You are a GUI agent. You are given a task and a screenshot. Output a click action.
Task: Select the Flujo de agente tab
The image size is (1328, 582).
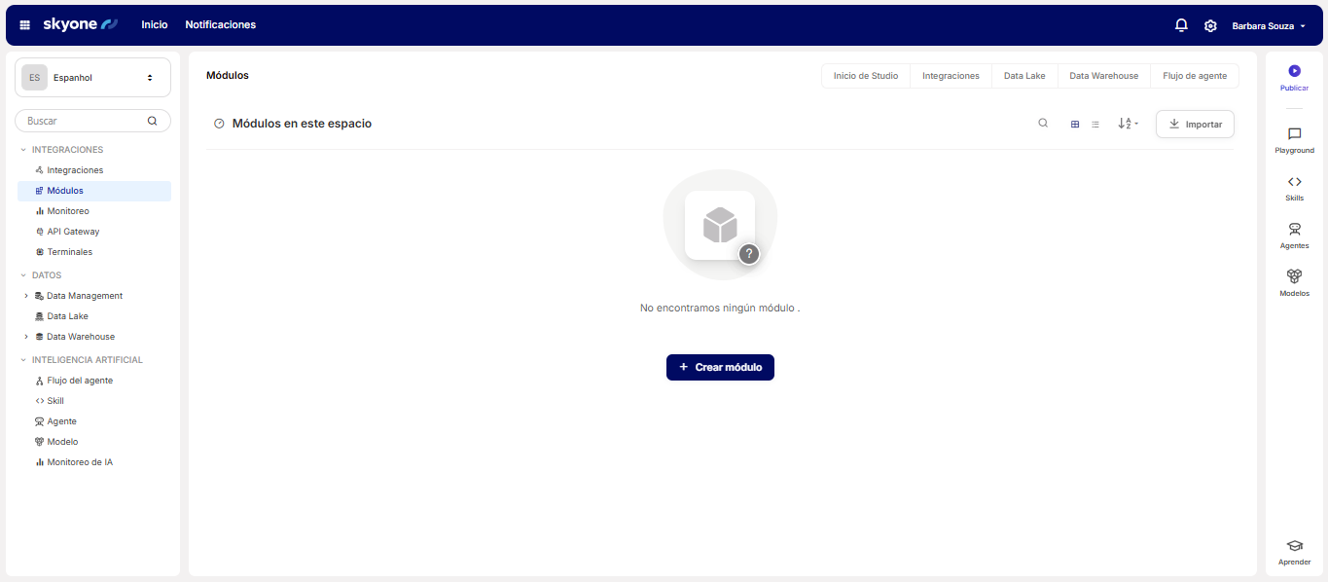tap(1194, 76)
